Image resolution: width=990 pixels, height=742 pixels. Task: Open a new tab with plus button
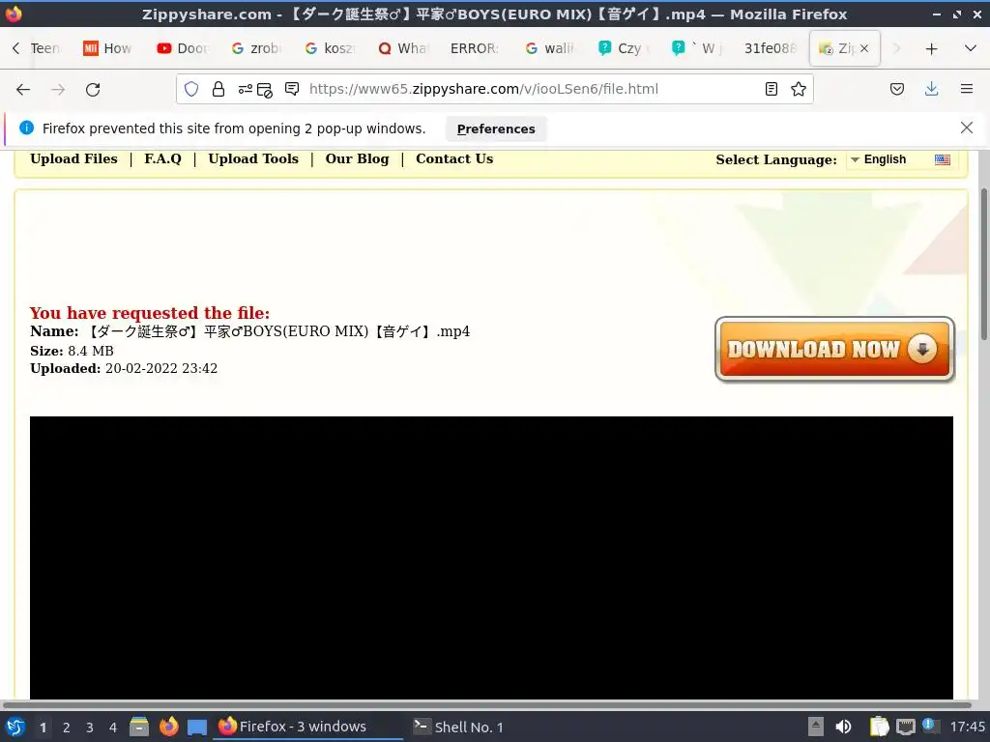931,48
